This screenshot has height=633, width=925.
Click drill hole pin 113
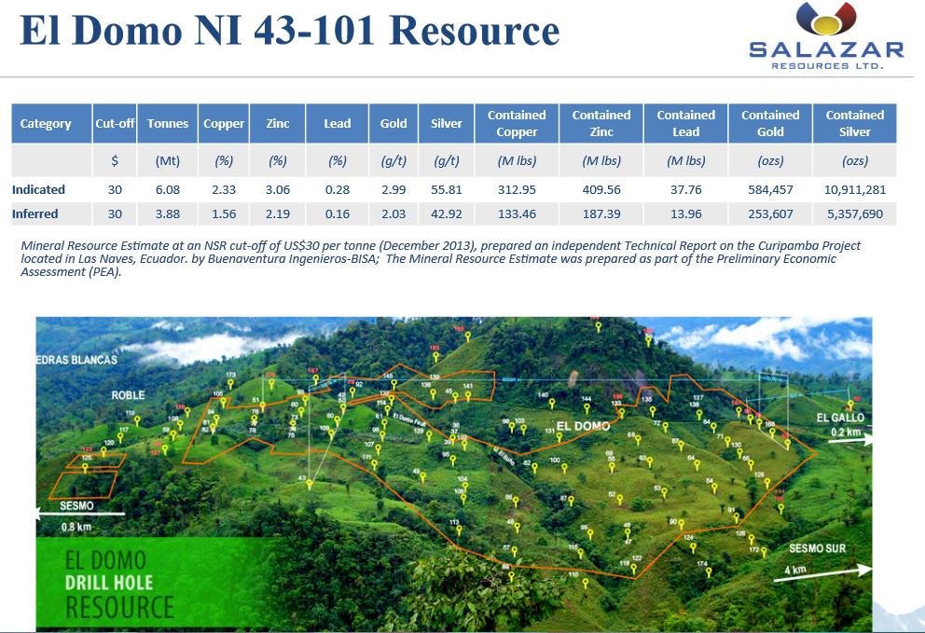pyautogui.click(x=458, y=529)
